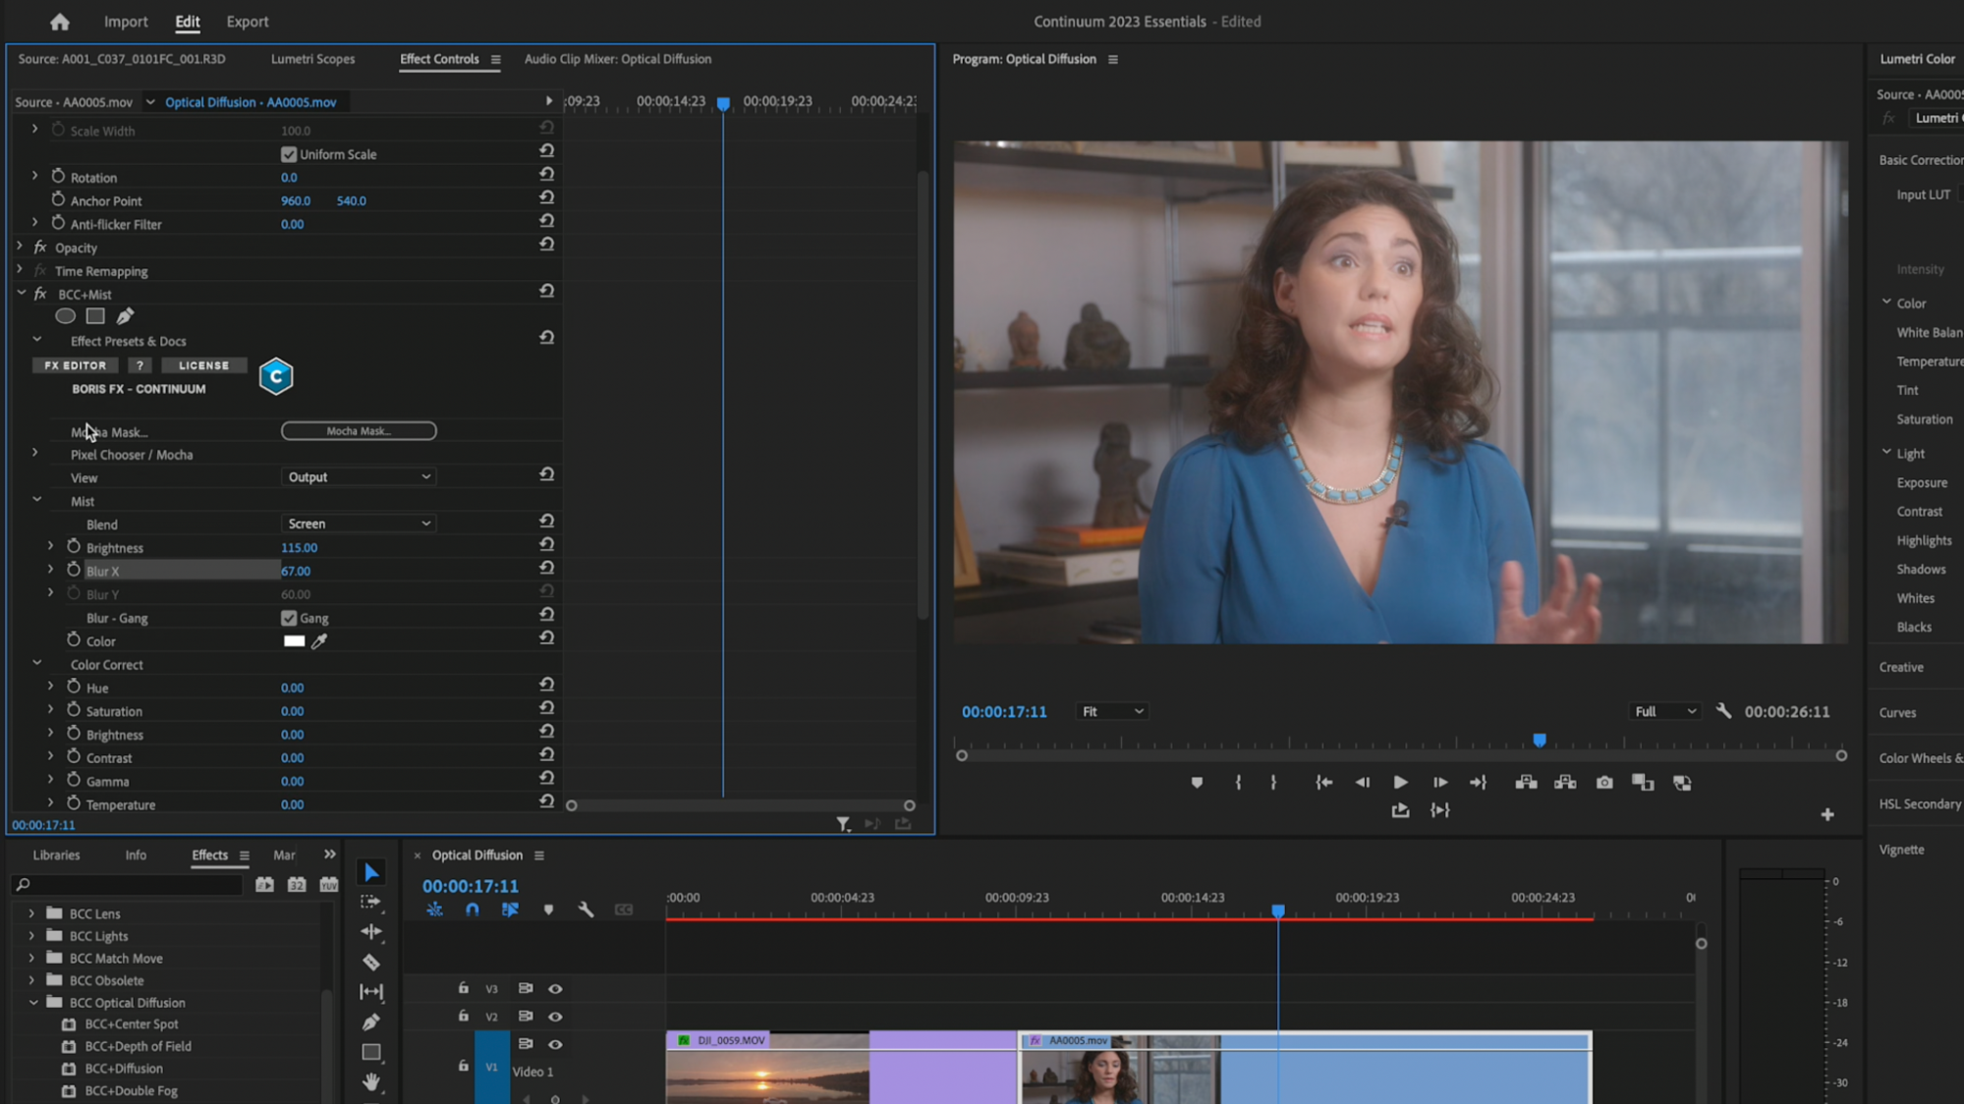Reset the Blur X parameter
Image resolution: width=1964 pixels, height=1105 pixels.
point(546,570)
